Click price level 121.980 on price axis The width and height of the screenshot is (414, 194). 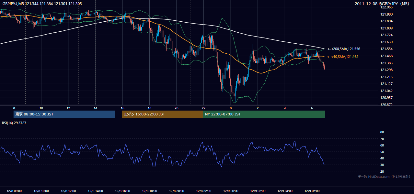(x=387, y=14)
